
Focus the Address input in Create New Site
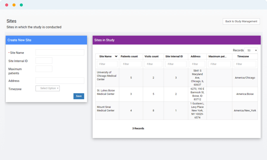tap(60, 80)
